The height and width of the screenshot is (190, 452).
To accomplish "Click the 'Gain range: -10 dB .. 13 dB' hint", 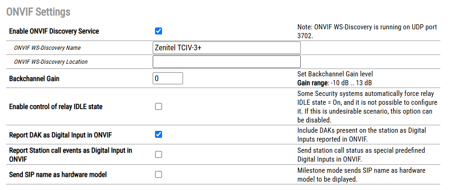I will (x=334, y=83).
